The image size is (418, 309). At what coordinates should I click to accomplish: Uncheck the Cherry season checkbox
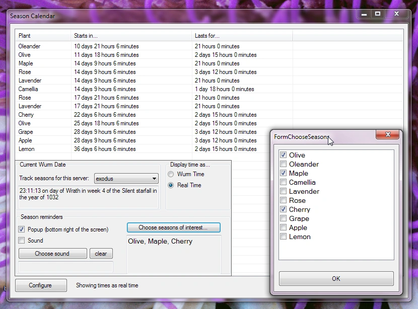point(283,209)
